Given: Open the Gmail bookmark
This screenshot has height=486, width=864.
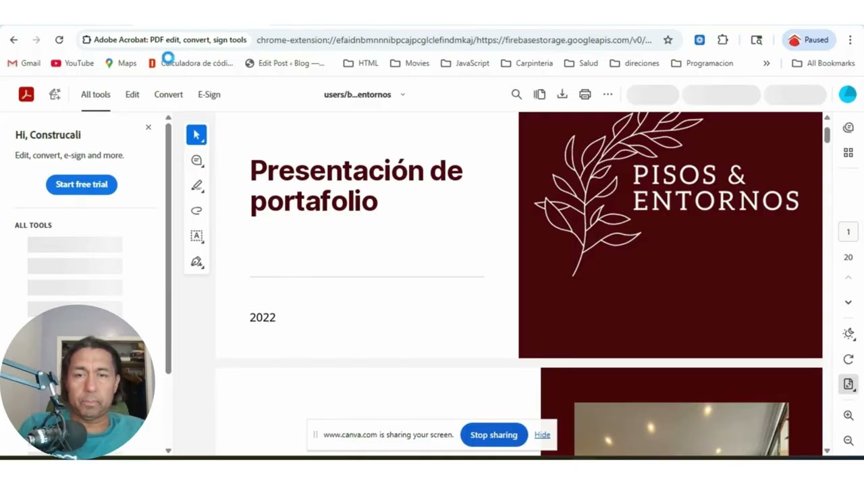Looking at the screenshot, I should (24, 63).
